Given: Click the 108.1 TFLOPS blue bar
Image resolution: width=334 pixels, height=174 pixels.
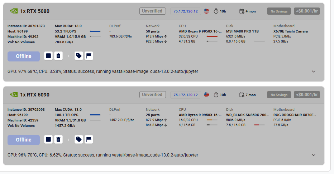Looking at the screenshot, I should [95, 115].
